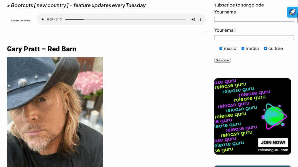Toggle the culture checkbox

265,49
